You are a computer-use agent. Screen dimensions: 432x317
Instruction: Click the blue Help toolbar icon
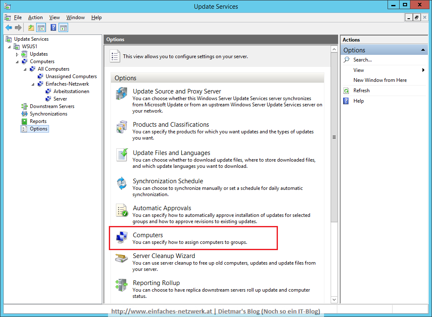(54, 27)
